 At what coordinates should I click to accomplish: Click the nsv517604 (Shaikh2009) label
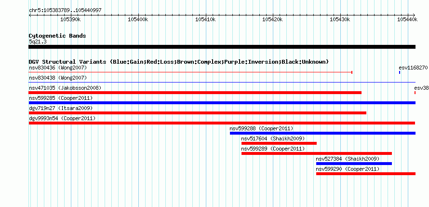coord(273,138)
